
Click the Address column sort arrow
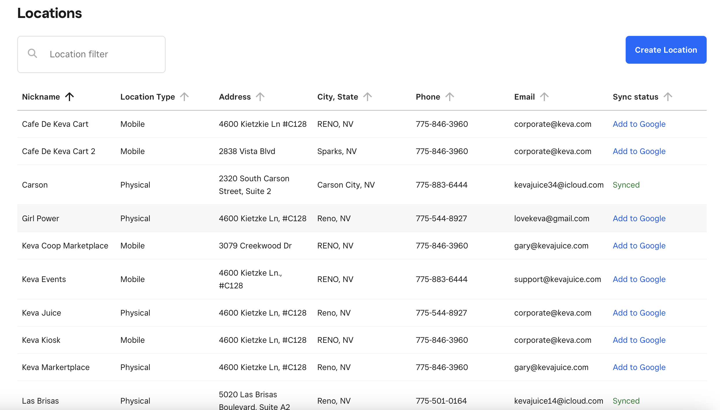[x=260, y=97]
